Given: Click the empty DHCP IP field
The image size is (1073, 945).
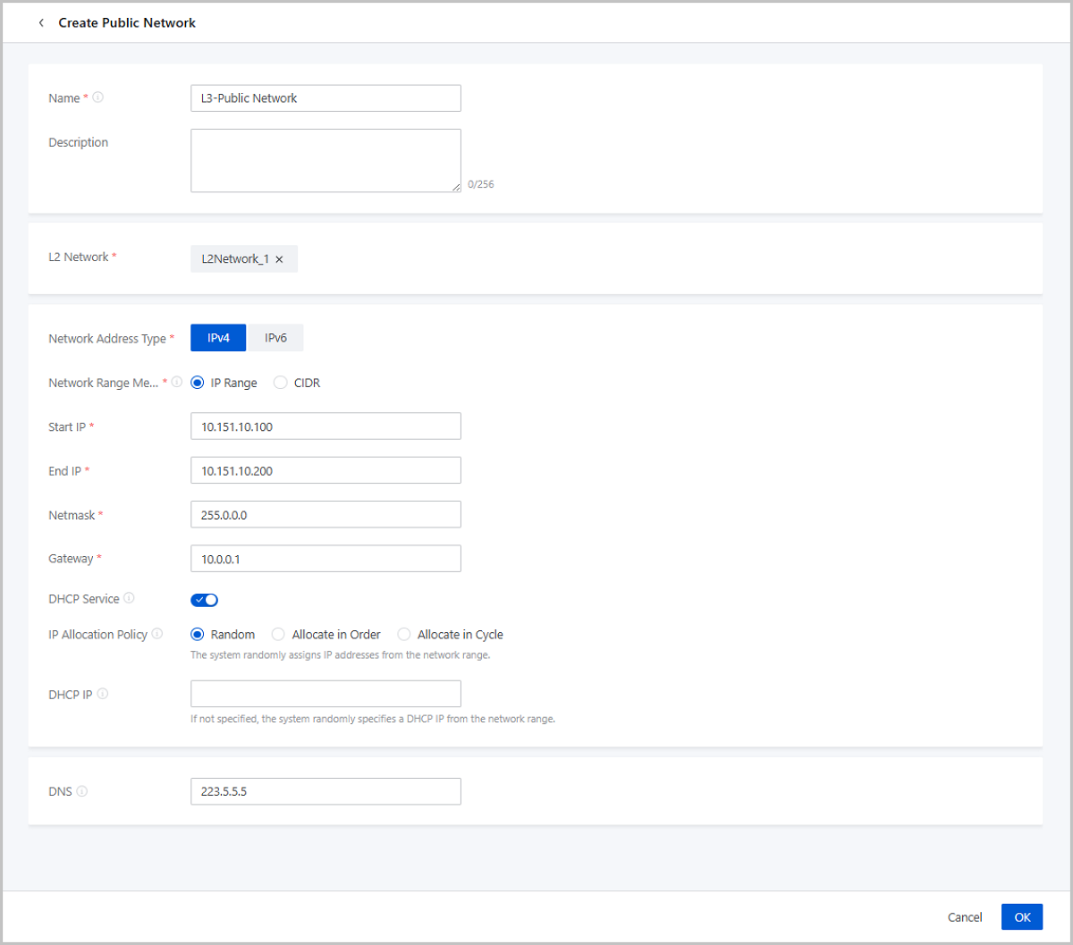Looking at the screenshot, I should (x=325, y=694).
